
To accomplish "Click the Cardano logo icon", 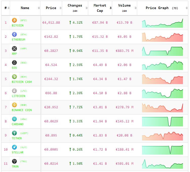I will (14, 119).
